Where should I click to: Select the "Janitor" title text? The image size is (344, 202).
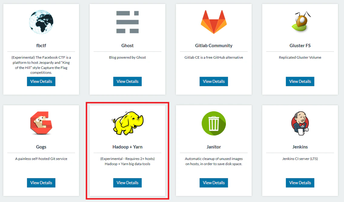(x=214, y=147)
